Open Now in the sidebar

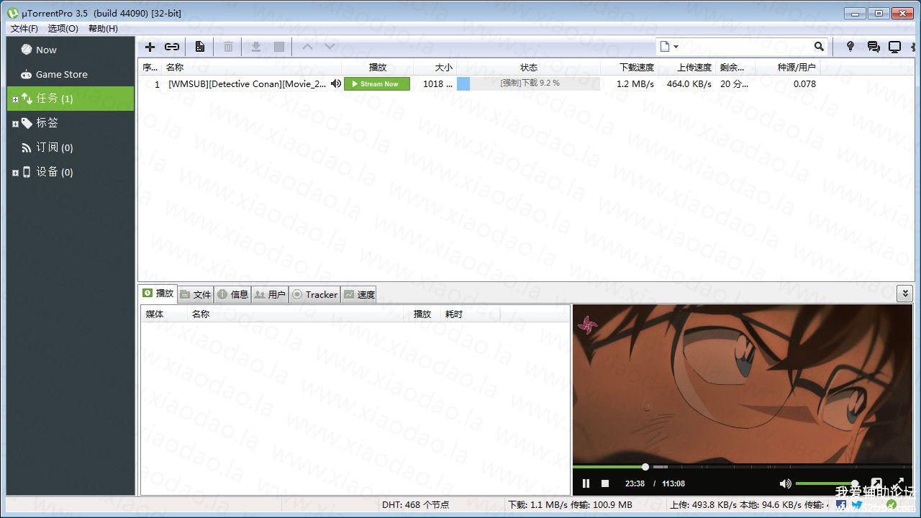(71, 50)
